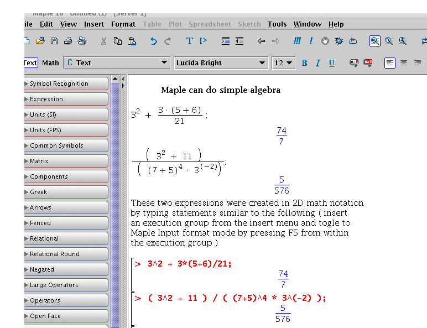
Task: Expand the Relational palette
Action: 66,238
